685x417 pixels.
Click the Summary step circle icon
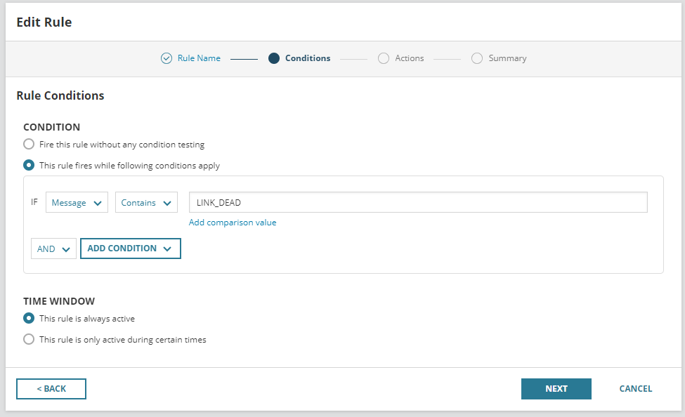pos(477,58)
